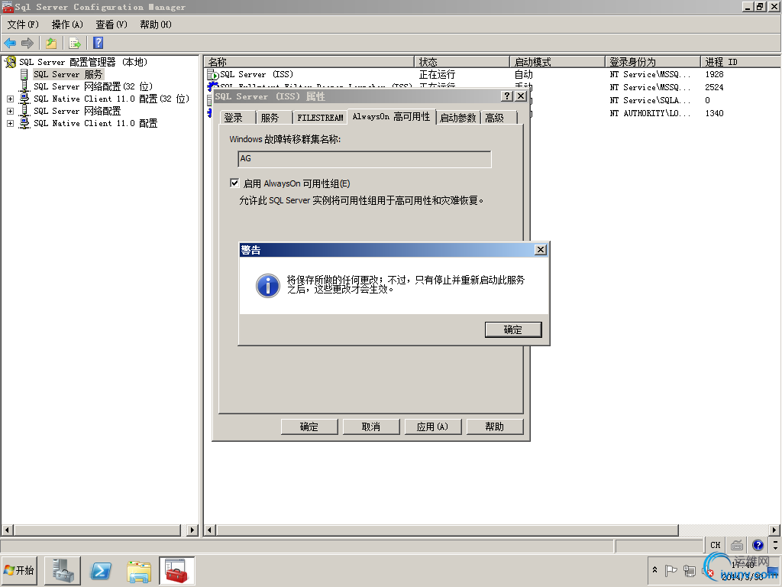The image size is (782, 587).
Task: Click process ID 1340 cell
Action: pyautogui.click(x=714, y=113)
